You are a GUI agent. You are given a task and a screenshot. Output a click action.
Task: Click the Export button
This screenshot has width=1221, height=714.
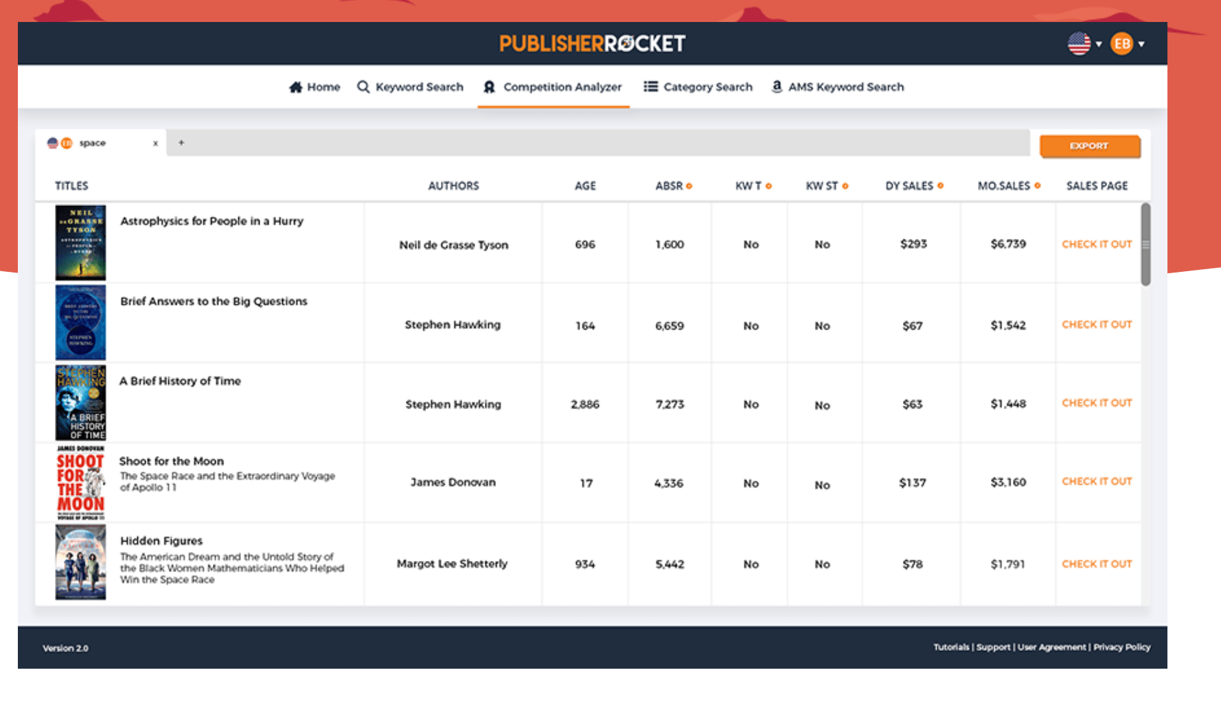pyautogui.click(x=1089, y=146)
